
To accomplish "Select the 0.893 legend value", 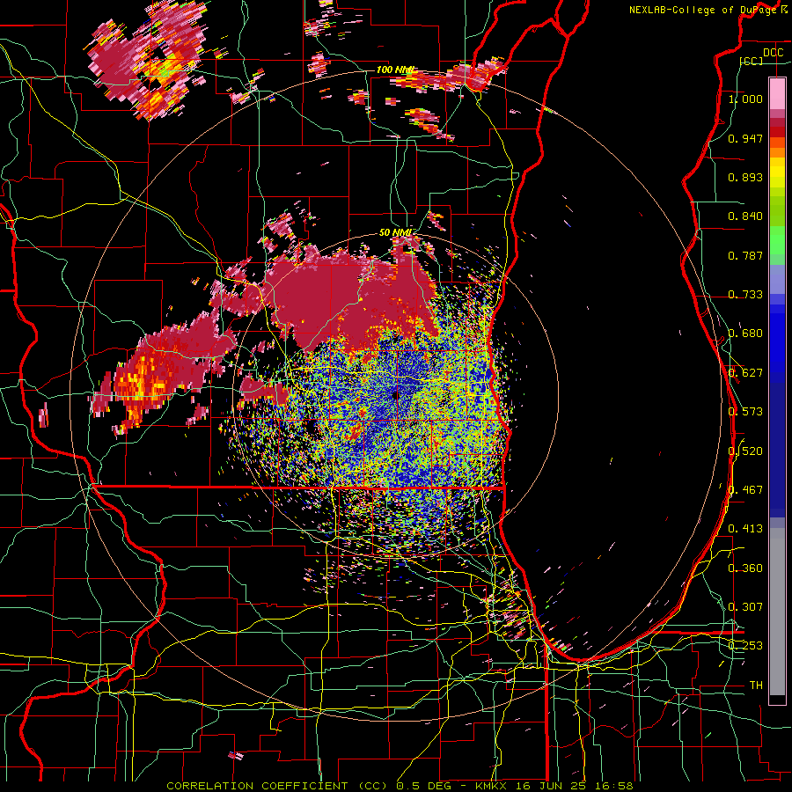I will point(745,177).
